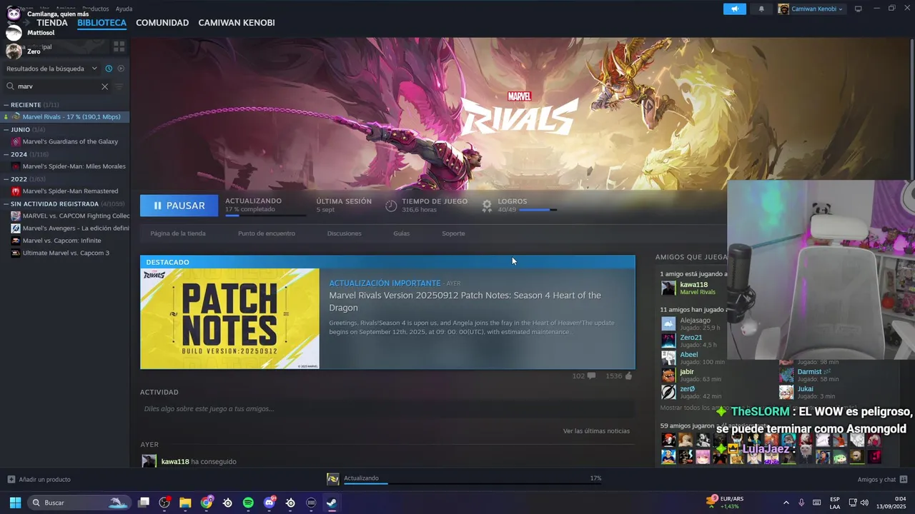
Task: Open the Guías tab
Action: [401, 233]
